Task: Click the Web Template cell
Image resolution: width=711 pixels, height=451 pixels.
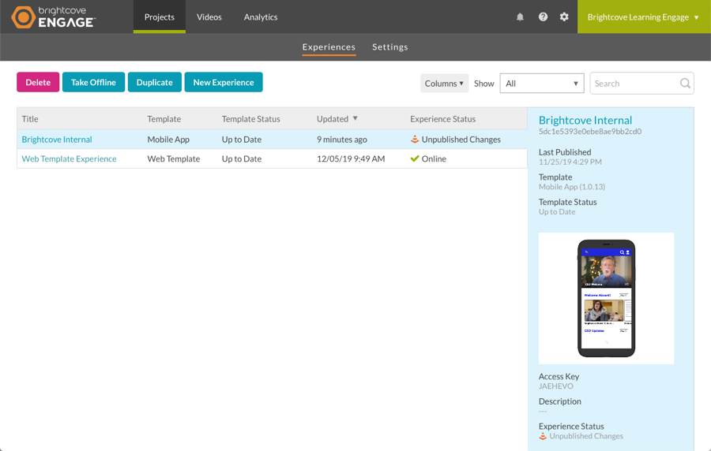Action: (174, 158)
